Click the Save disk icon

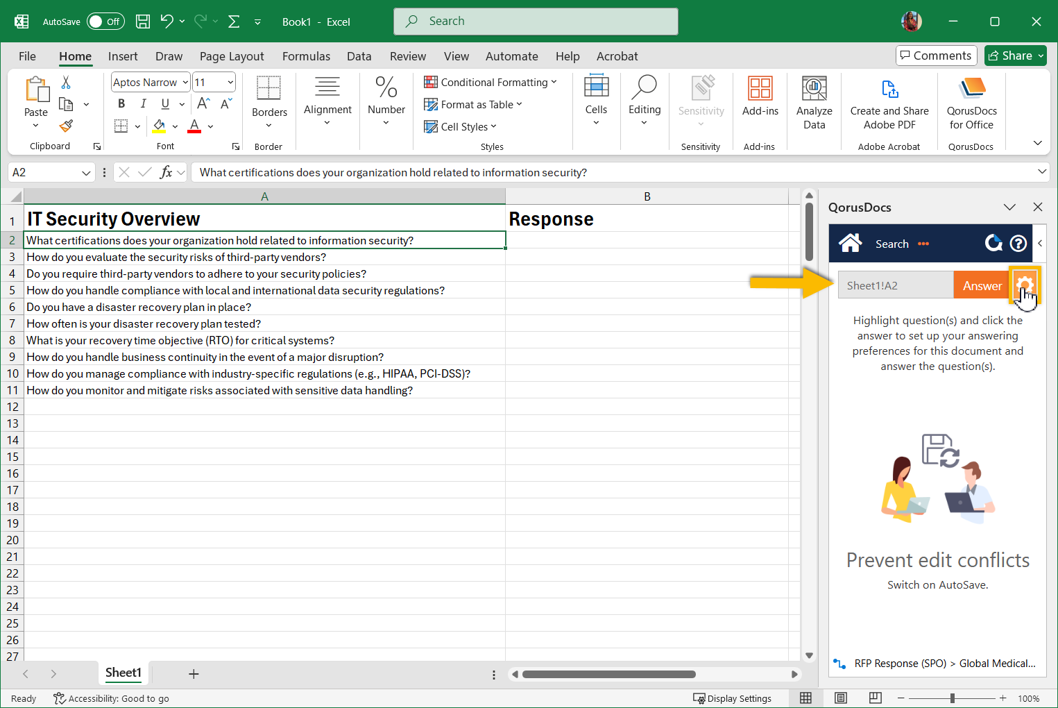(x=143, y=22)
